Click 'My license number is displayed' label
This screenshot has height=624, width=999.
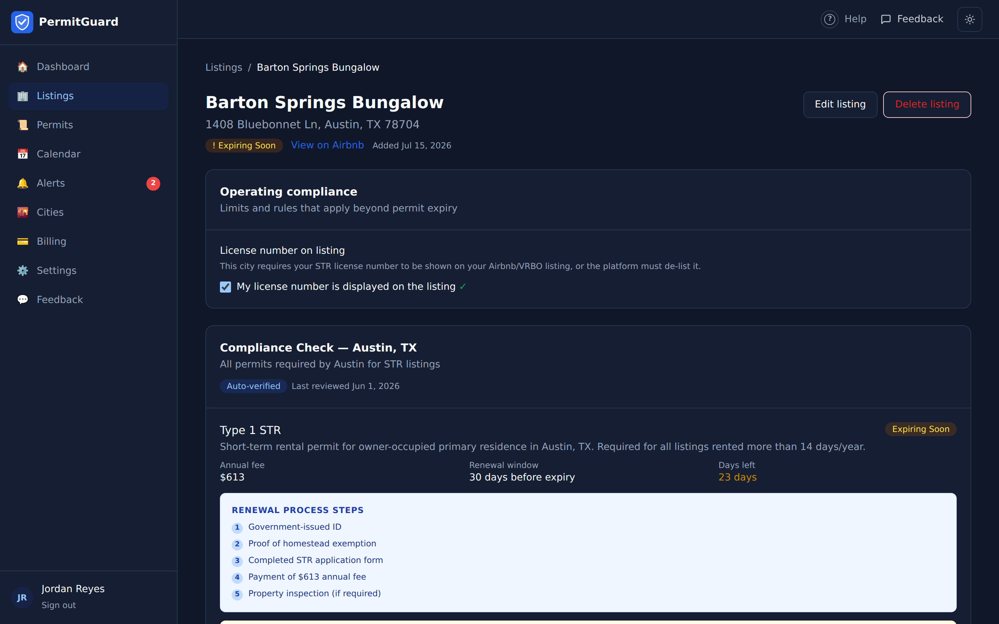click(x=346, y=287)
